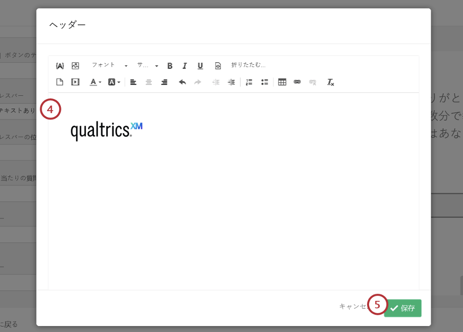Screen dimensions: 463x332
Task: Toggle bold formatting
Action: (170, 66)
